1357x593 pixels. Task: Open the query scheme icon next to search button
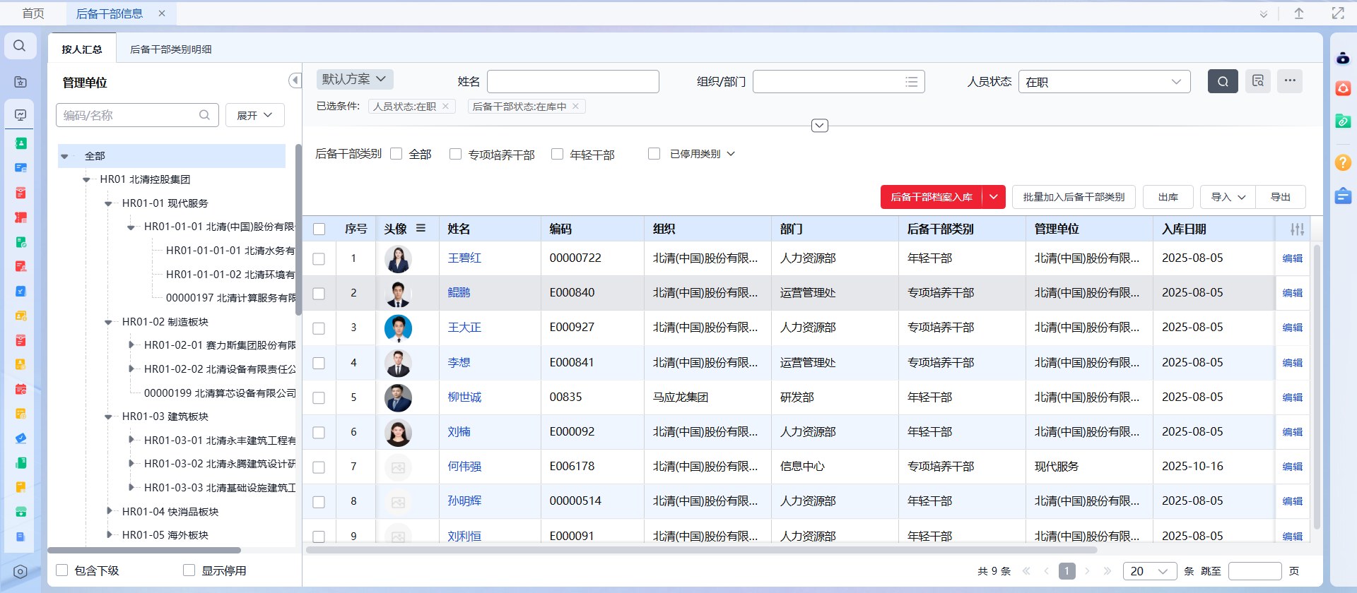(1258, 81)
